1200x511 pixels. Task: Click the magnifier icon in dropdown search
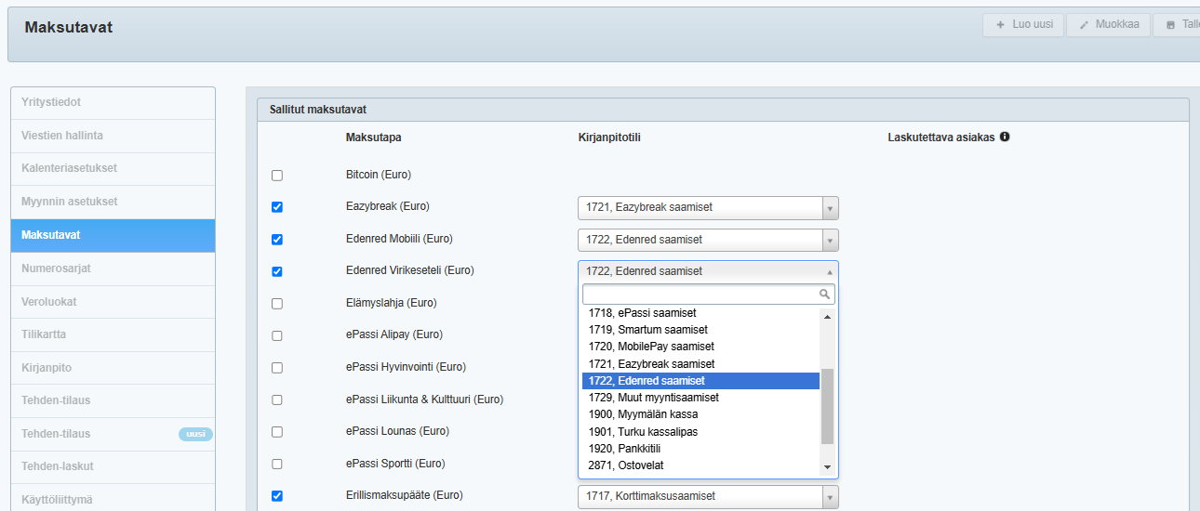(x=824, y=295)
